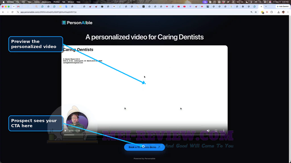Go forward to the next page
This screenshot has width=291, height=163.
8,12
